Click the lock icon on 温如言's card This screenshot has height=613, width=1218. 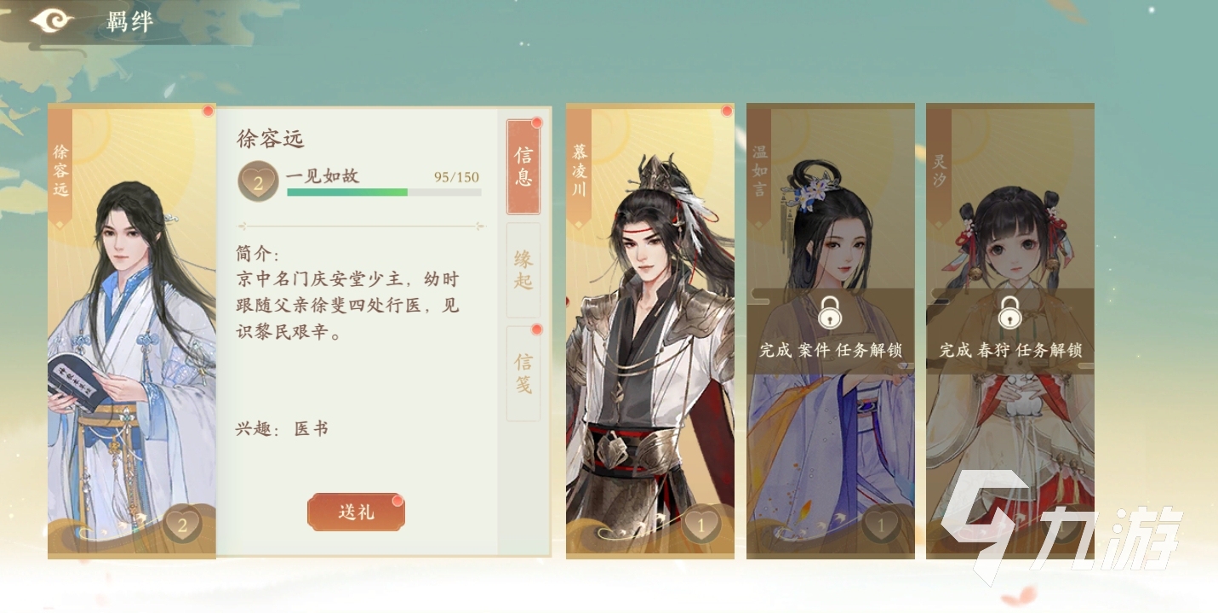(x=830, y=313)
